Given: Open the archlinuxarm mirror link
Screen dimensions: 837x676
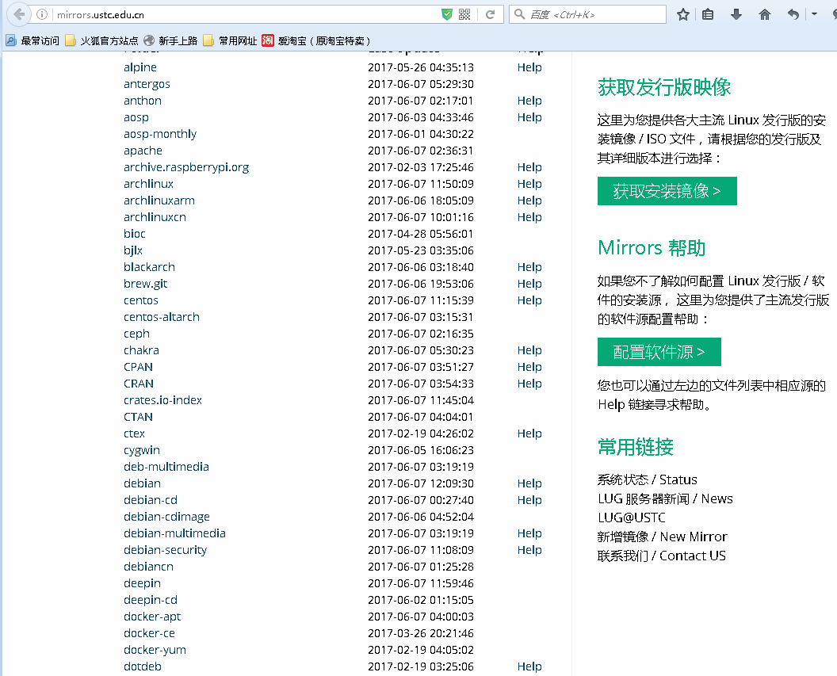Looking at the screenshot, I should pos(159,201).
